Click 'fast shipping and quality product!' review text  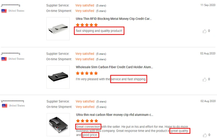[99, 31]
